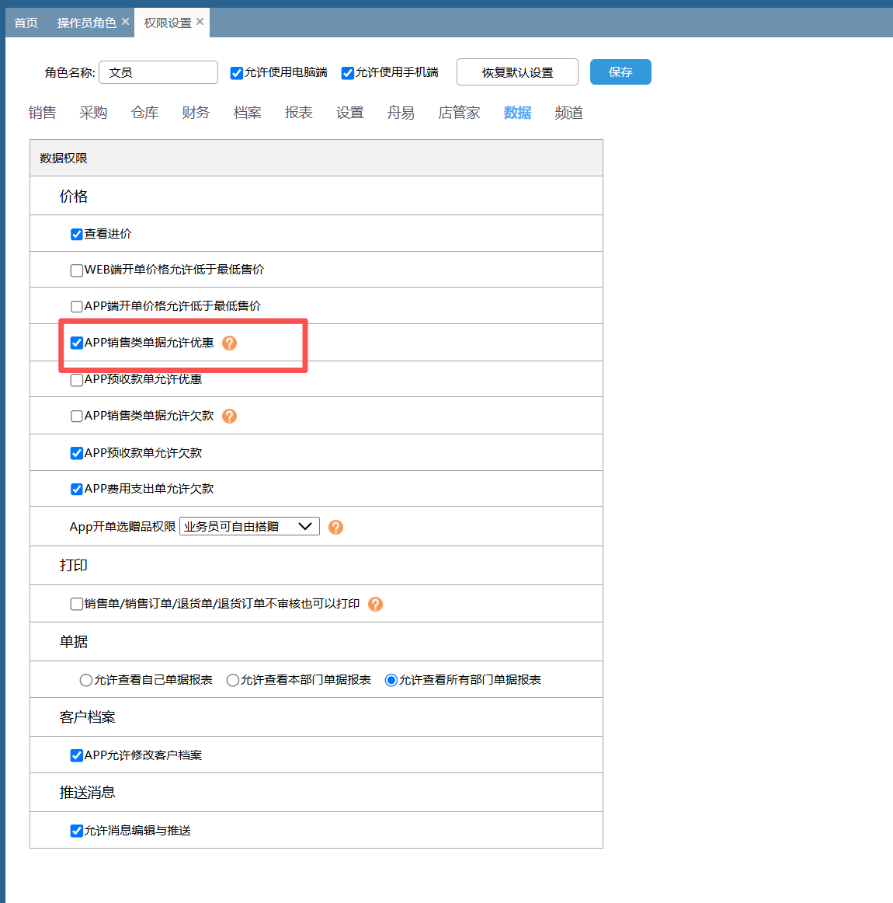
Task: Click help icon next to gift permission dropdown
Action: tap(335, 527)
